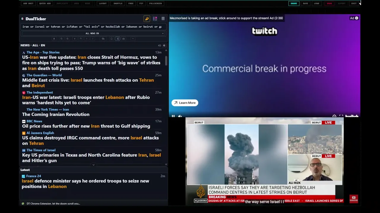Click the QUICK ADD button
This screenshot has width=380, height=213.
(x=45, y=4)
